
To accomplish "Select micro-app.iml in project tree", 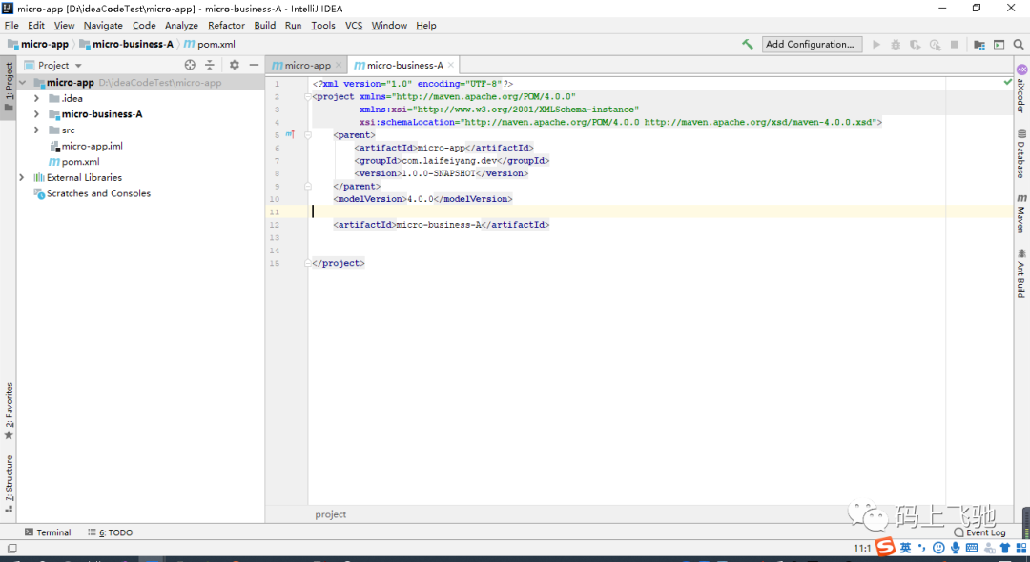I will click(86, 147).
